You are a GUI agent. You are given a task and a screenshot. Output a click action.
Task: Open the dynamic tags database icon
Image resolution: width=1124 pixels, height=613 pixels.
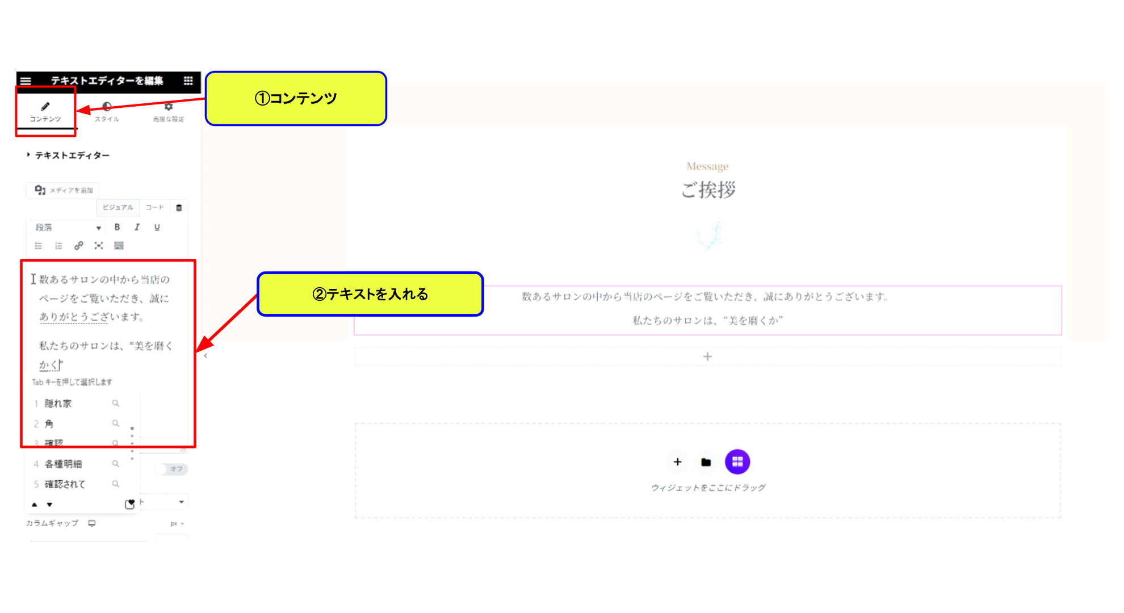pyautogui.click(x=179, y=208)
